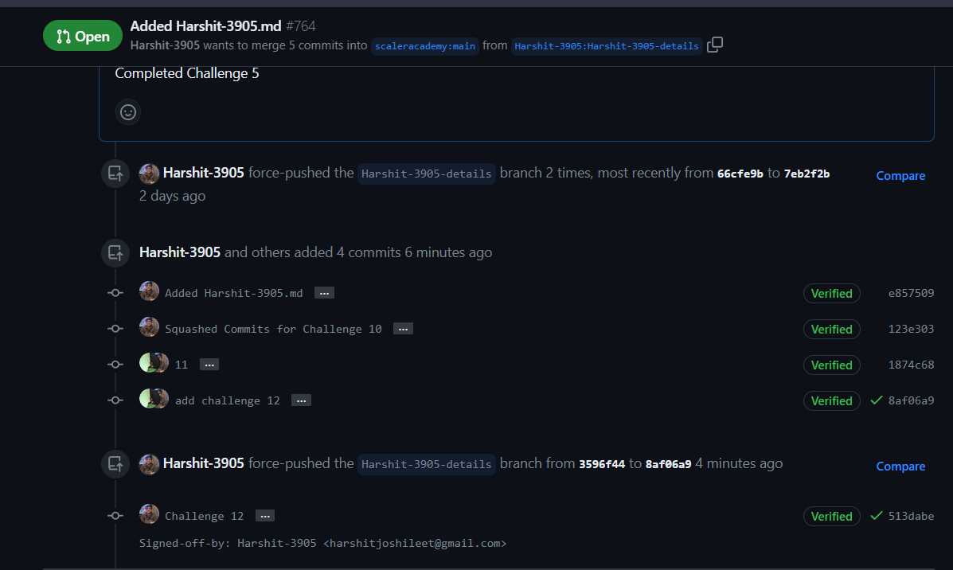Image resolution: width=953 pixels, height=570 pixels.
Task: Click the force-push event icon near Compare
Action: [115, 173]
